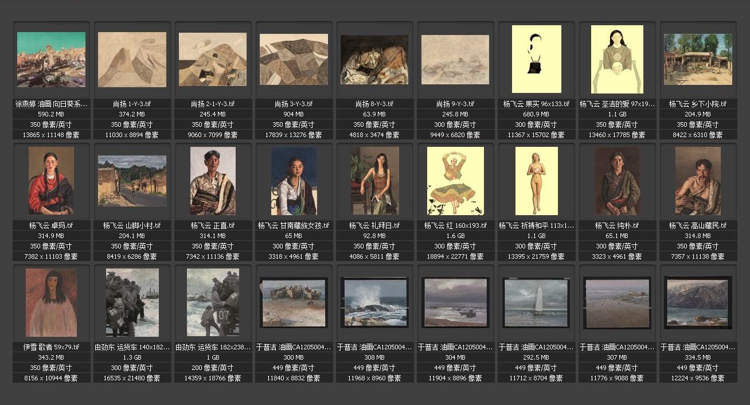
Task: Click the 尚扬 3-Y-3.tif image thumbnail
Action: [294, 59]
